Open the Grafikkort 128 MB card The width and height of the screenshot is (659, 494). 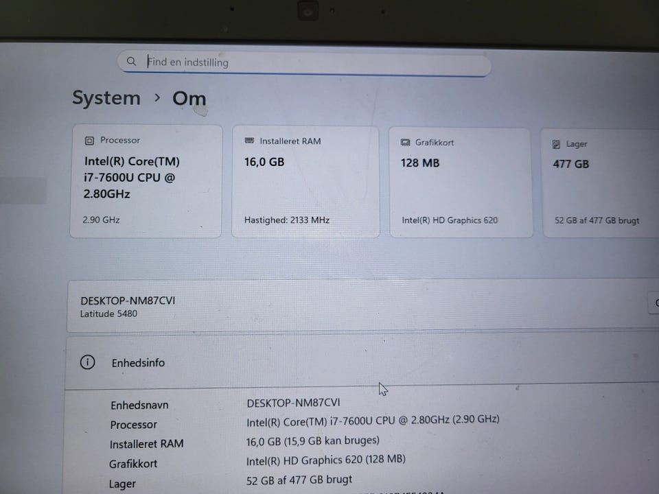(461, 183)
